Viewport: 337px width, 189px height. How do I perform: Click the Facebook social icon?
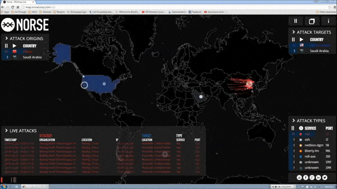tap(306, 178)
